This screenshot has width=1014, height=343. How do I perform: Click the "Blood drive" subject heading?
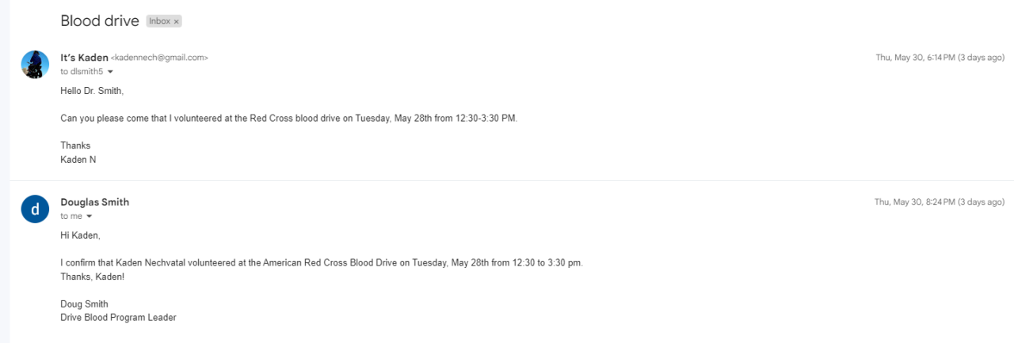[99, 21]
